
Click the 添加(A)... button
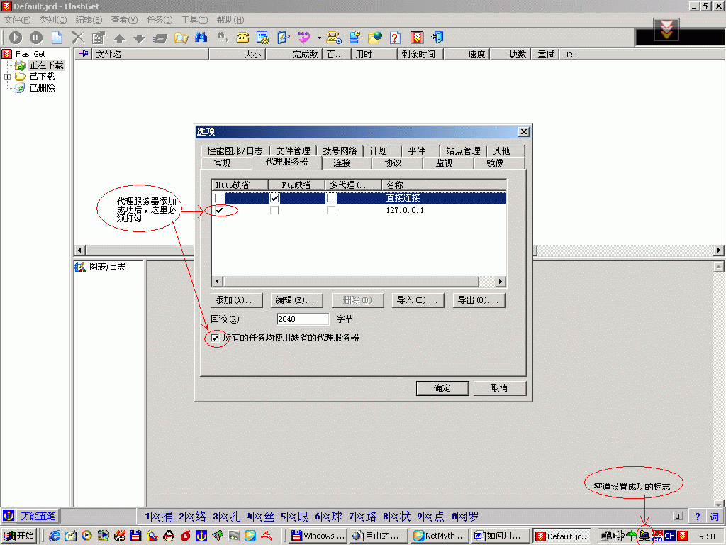point(237,300)
